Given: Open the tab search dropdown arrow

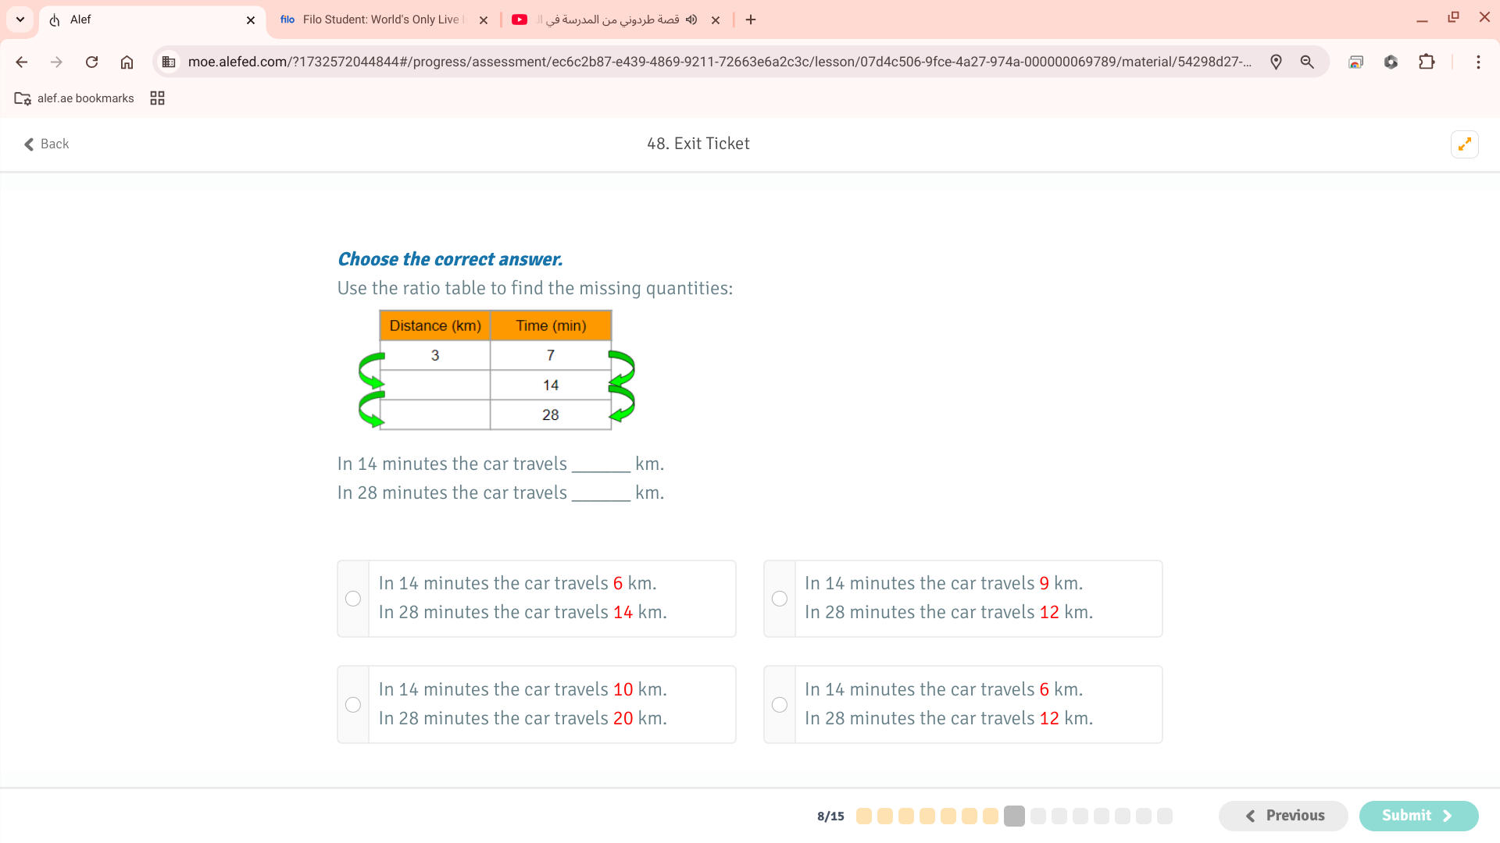Looking at the screenshot, I should point(20,20).
